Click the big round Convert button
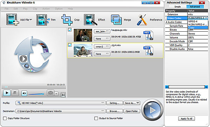The image size is (210, 127). tap(152, 110)
